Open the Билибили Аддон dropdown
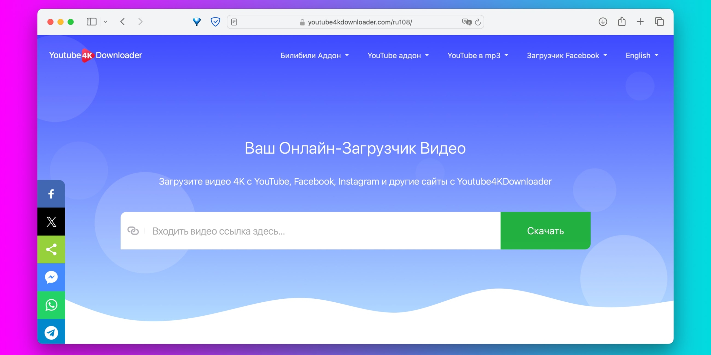The height and width of the screenshot is (355, 711). tap(315, 55)
